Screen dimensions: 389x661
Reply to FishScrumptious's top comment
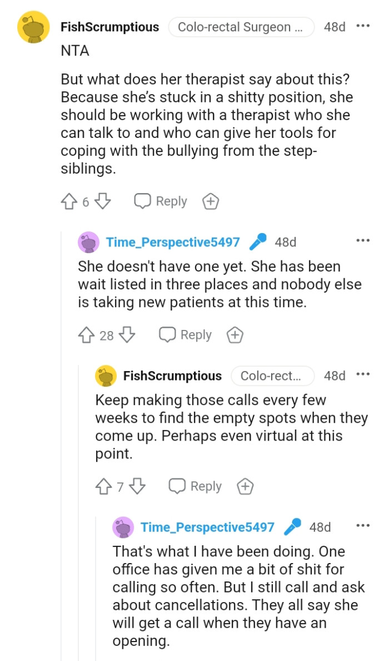pyautogui.click(x=160, y=201)
